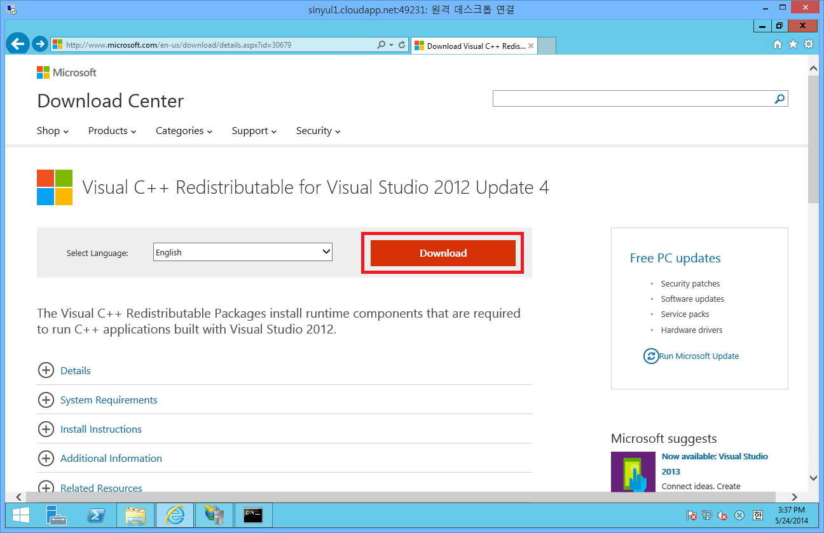Click the search magnifier in address bar
The image size is (824, 533).
[381, 45]
